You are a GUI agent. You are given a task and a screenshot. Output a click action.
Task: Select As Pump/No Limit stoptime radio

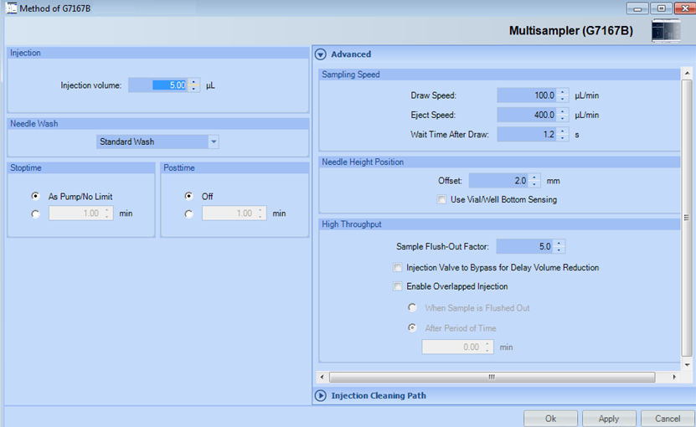[x=35, y=197]
